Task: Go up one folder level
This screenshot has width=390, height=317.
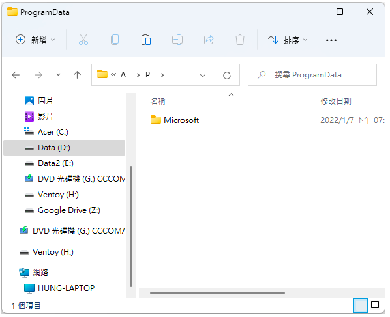Action: tap(77, 75)
